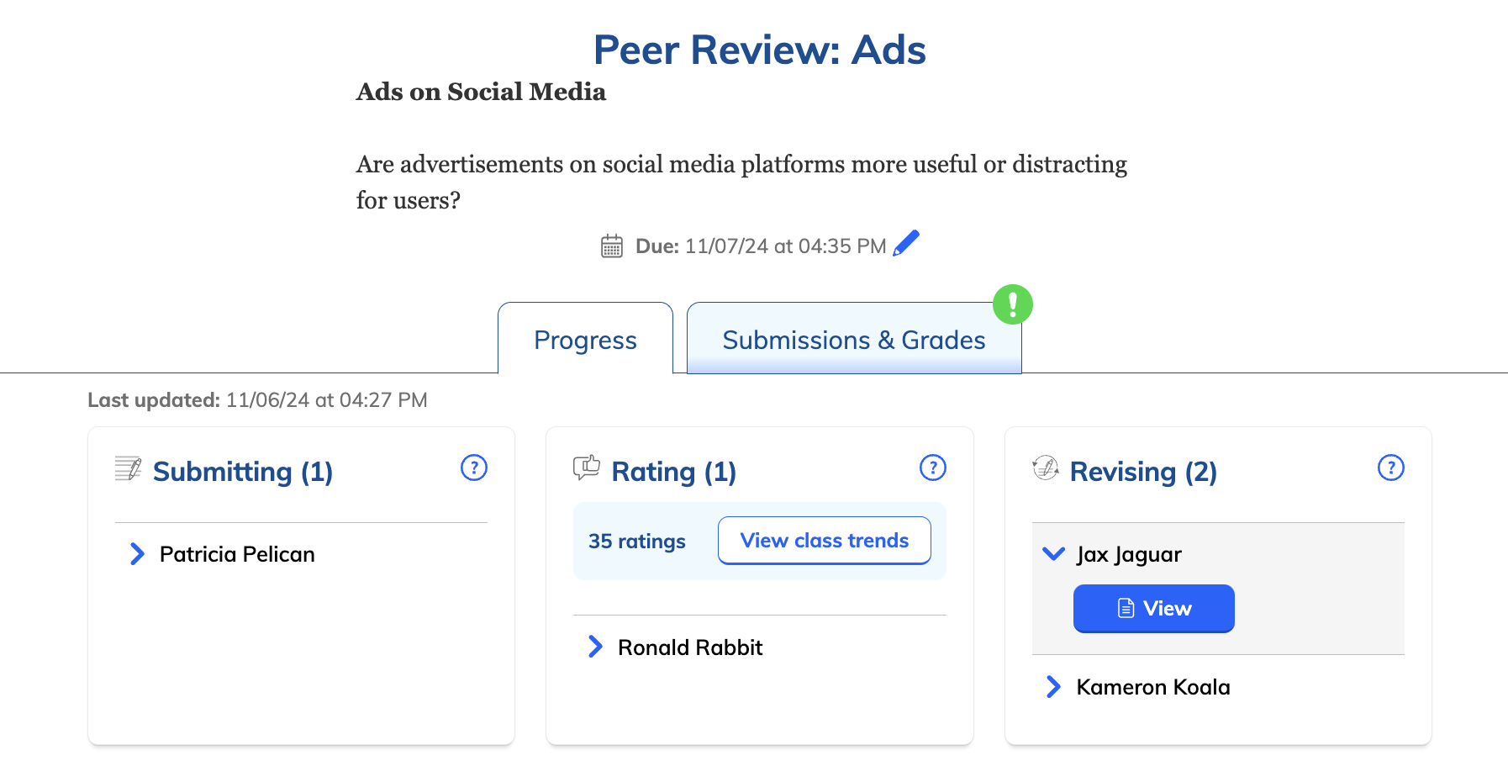Expand Patricia Pelican row
Viewport: 1508px width, 782px height.
coord(137,553)
